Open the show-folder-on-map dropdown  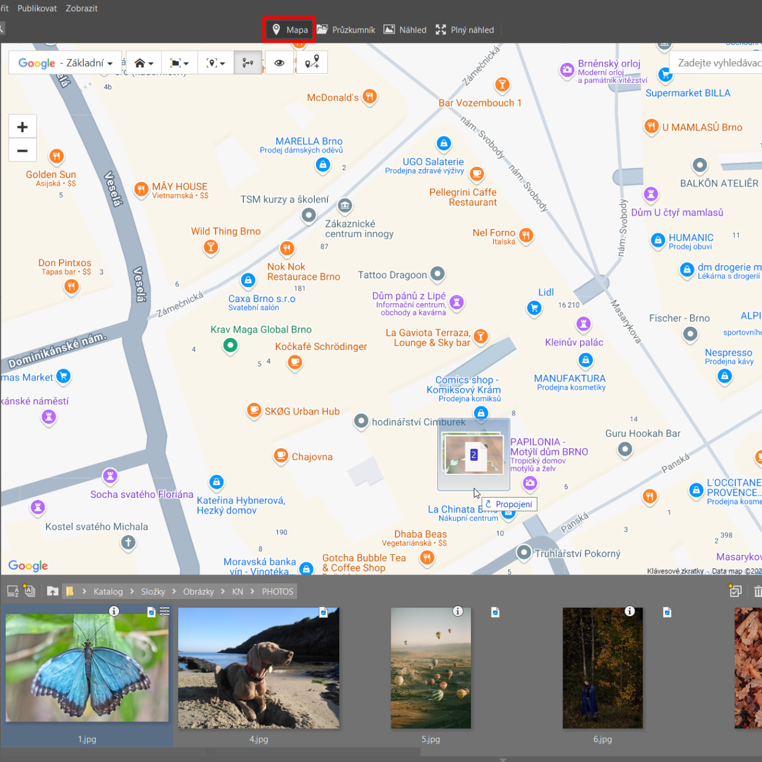click(x=179, y=63)
